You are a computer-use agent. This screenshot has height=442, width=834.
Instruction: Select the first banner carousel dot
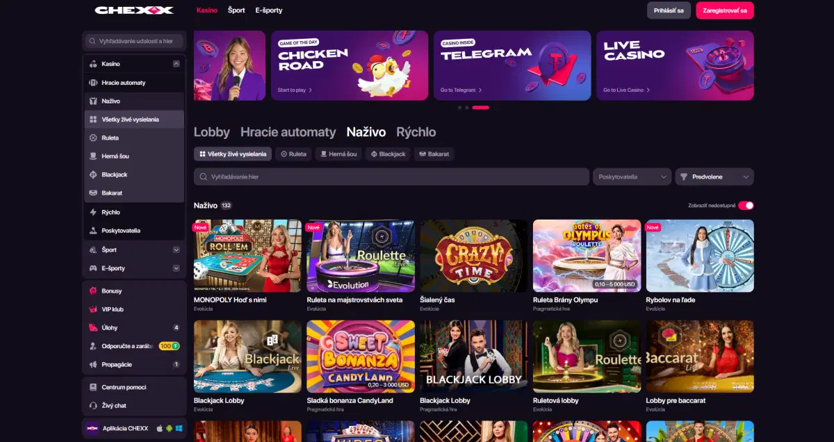point(459,108)
